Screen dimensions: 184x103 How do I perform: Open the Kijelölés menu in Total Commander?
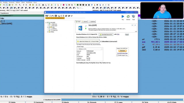point(5,2)
